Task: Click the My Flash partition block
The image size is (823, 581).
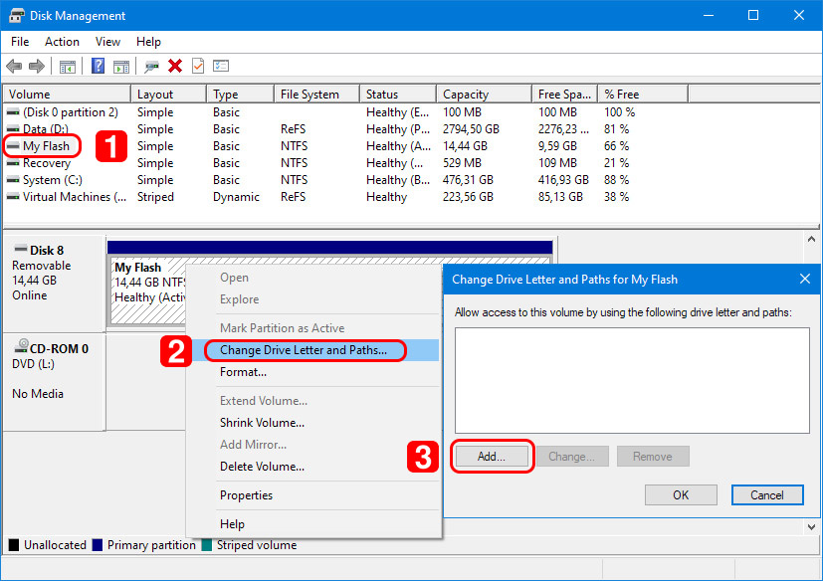Action: [x=147, y=290]
